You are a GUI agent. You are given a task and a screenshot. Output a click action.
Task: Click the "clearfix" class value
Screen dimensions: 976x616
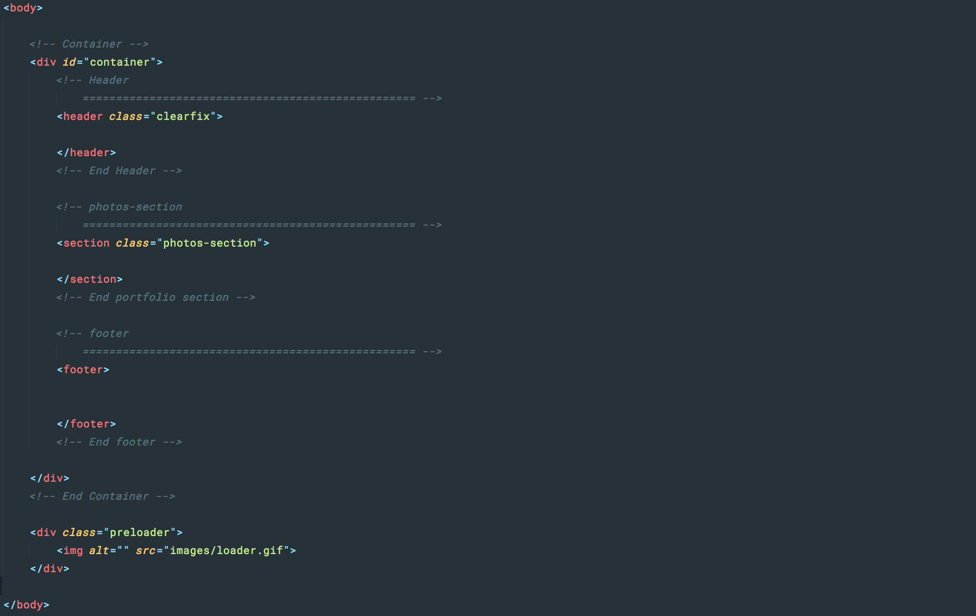[183, 117]
